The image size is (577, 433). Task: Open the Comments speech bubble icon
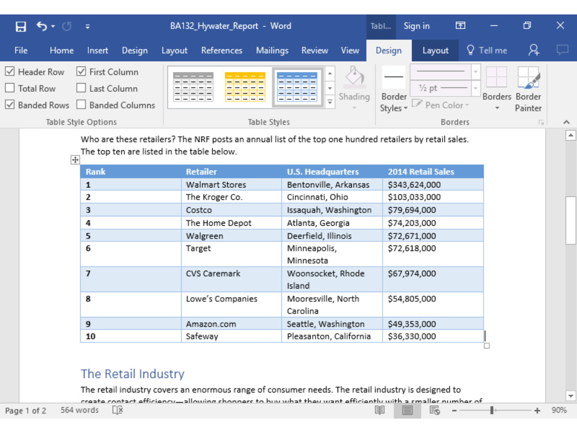point(562,50)
